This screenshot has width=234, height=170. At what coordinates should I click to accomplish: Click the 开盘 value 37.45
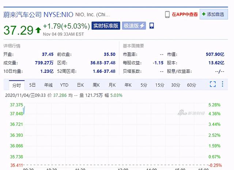(48, 54)
